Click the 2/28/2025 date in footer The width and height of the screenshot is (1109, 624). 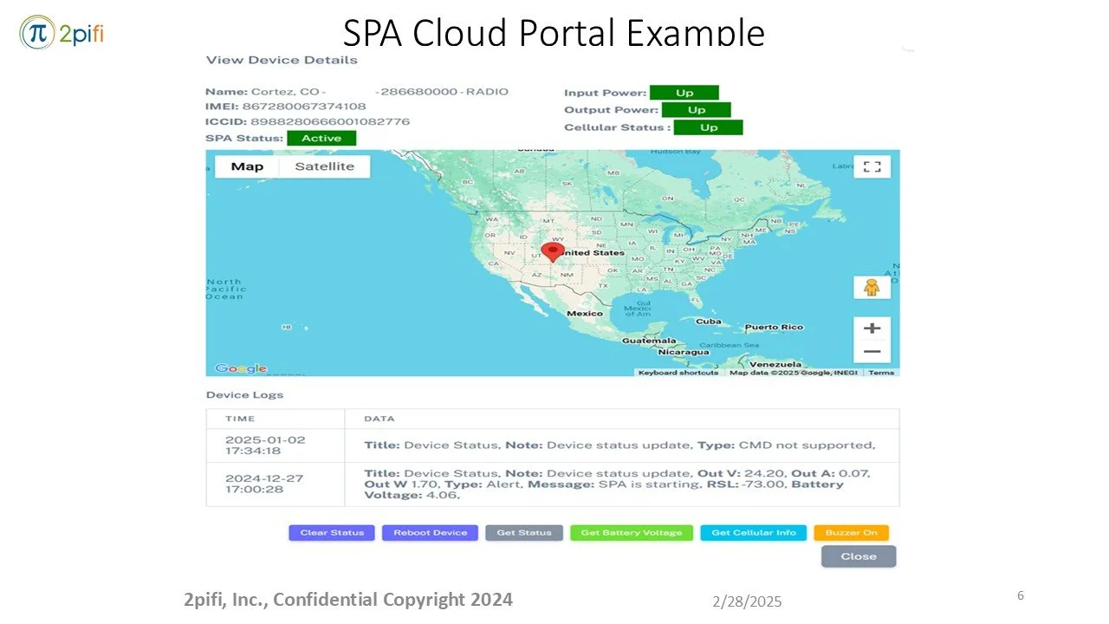click(x=747, y=601)
